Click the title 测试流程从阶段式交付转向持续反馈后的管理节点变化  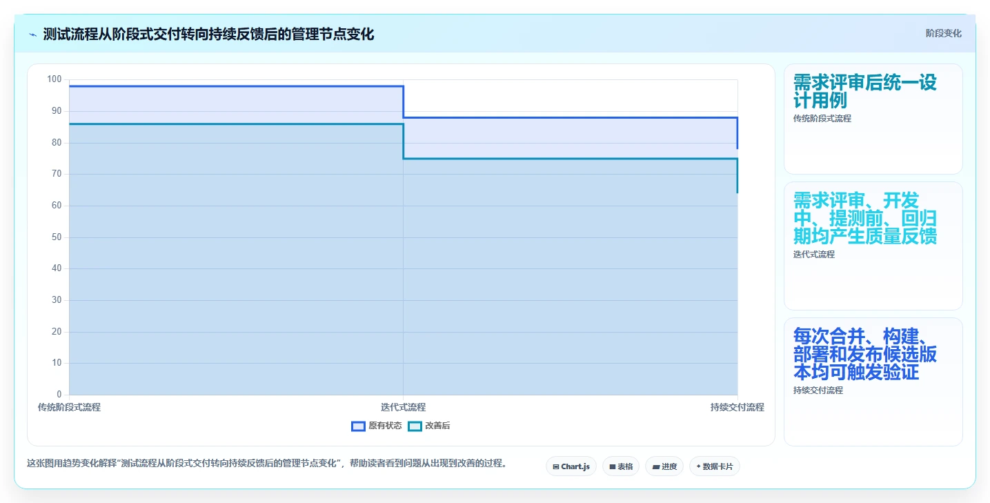(x=208, y=34)
